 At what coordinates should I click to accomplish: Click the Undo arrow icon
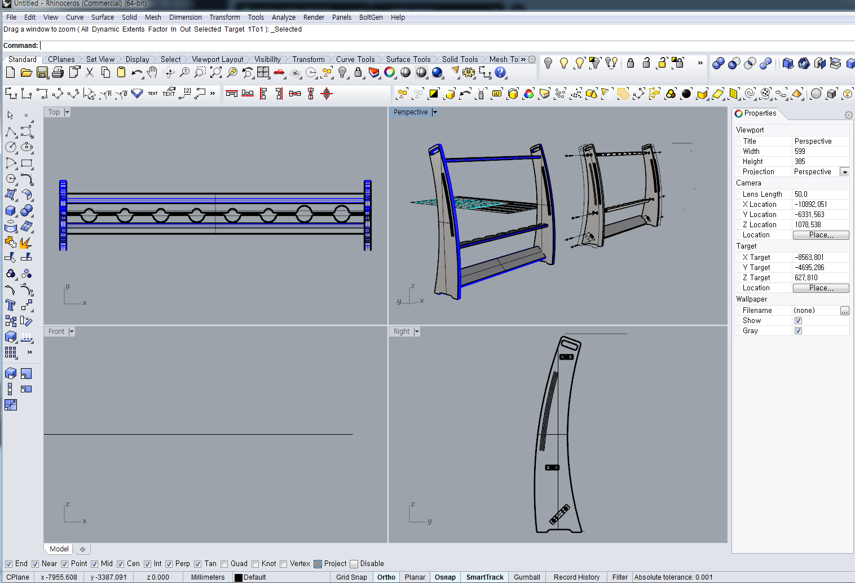pos(136,72)
